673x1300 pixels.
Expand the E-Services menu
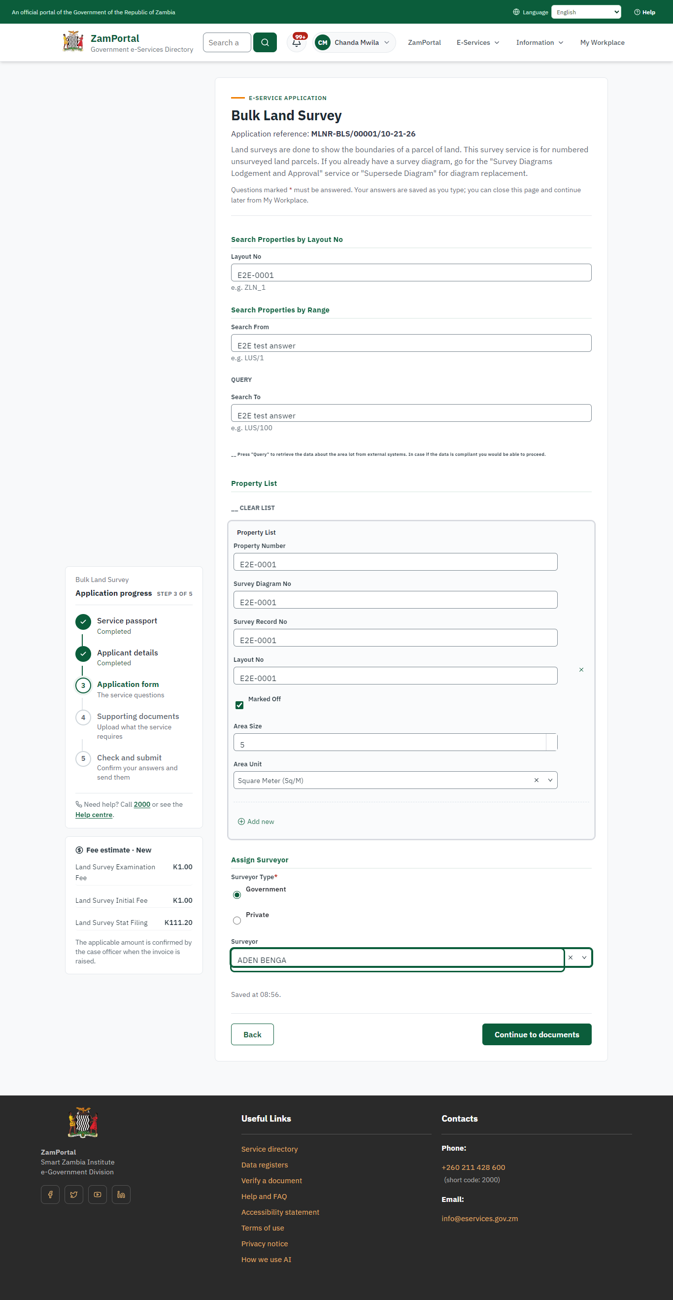tap(478, 42)
